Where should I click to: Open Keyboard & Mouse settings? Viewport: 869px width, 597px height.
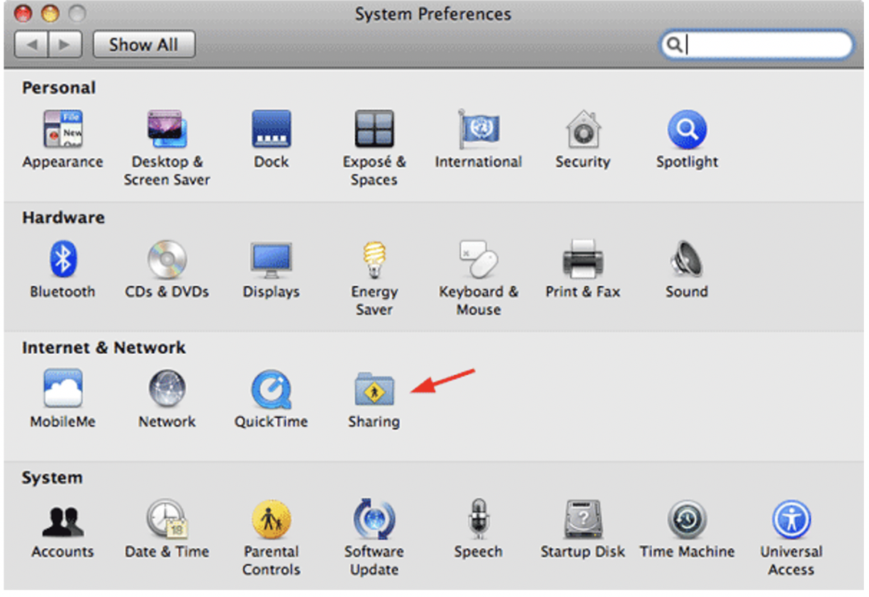(478, 261)
